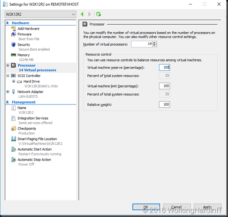The height and width of the screenshot is (217, 228).
Task: Select Checkpoints item
Action: tap(27, 129)
